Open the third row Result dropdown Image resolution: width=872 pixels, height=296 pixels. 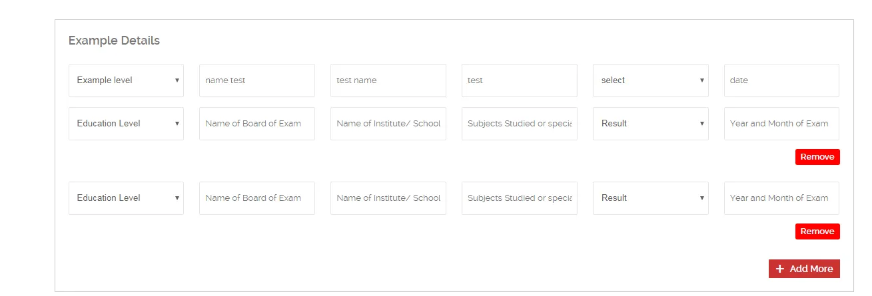[650, 198]
